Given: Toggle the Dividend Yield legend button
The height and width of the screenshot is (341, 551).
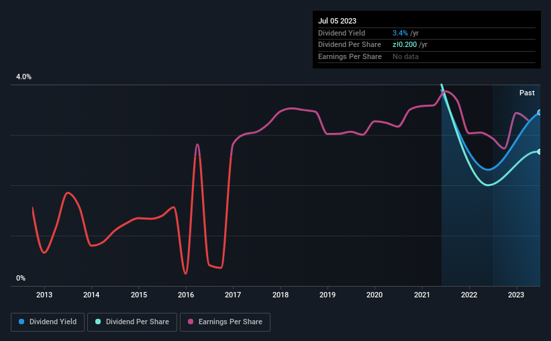Looking at the screenshot, I should 48,322.
